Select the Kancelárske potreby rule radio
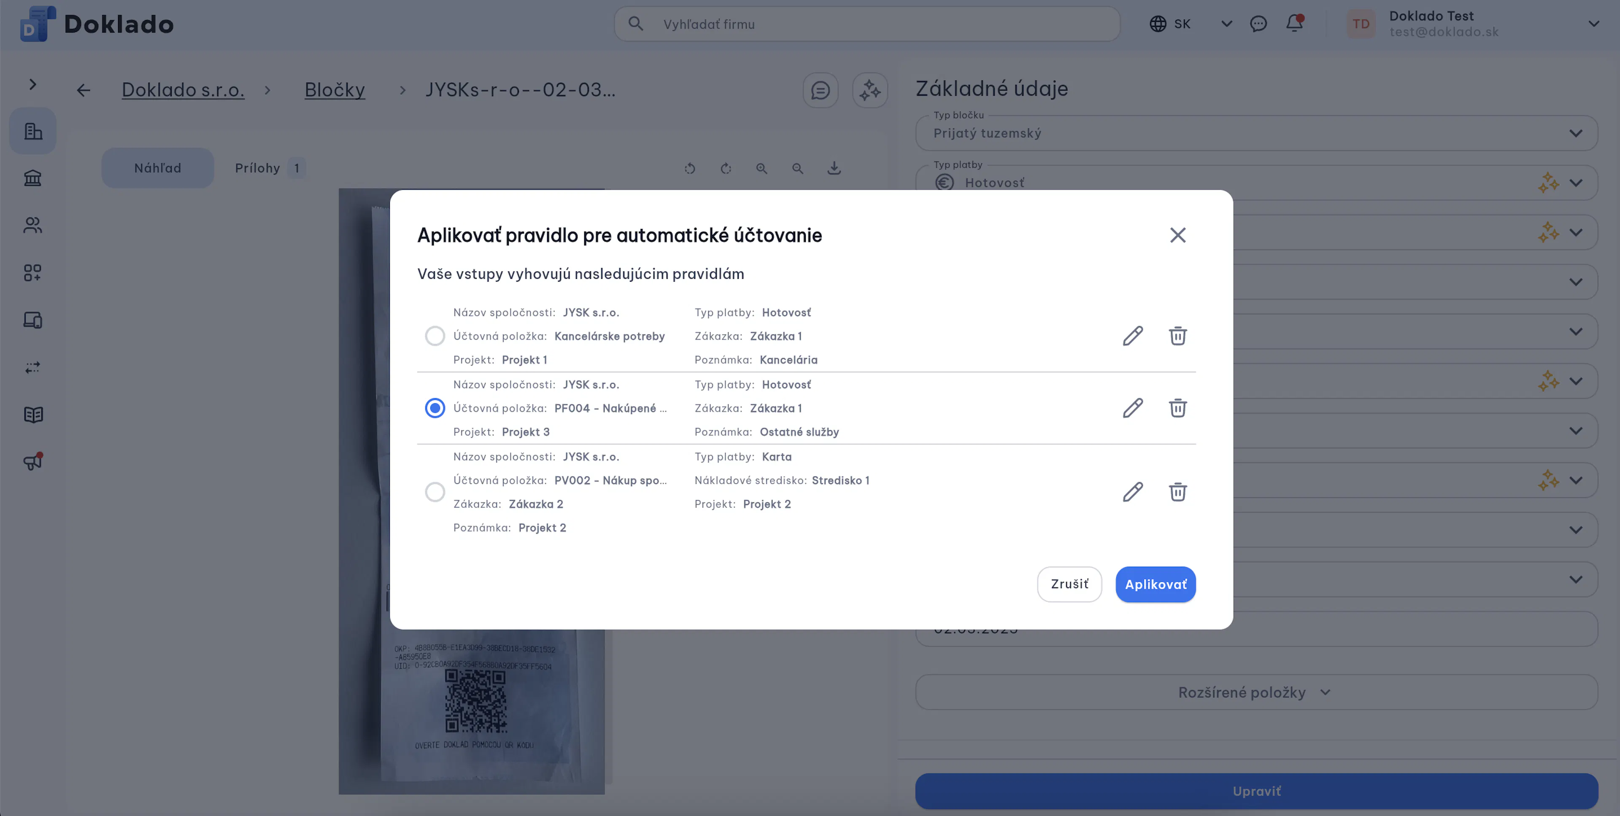 pyautogui.click(x=435, y=336)
